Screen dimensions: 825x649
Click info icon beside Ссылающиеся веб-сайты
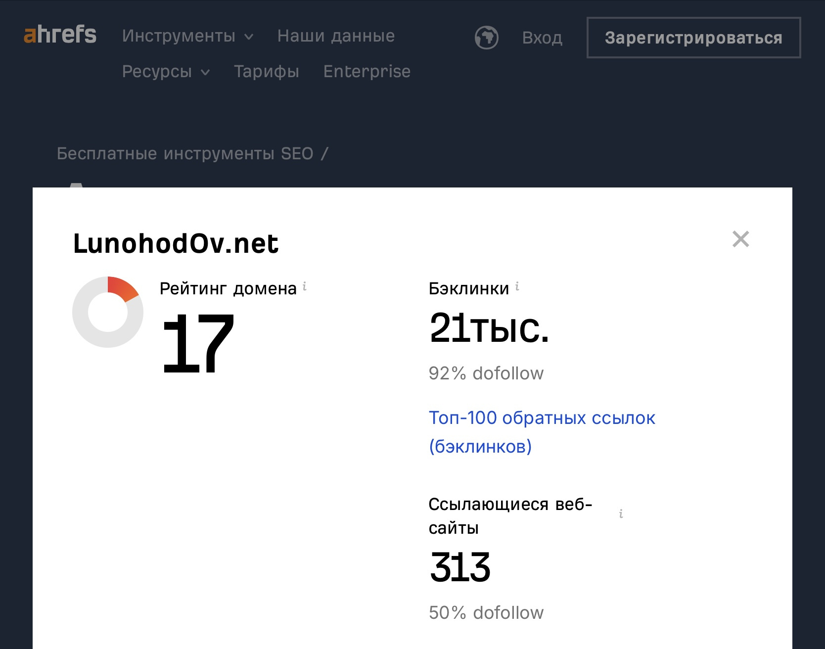coord(621,514)
